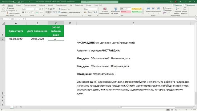Open the Вид ribbon tab
The image size is (197, 111).
tap(71, 5)
